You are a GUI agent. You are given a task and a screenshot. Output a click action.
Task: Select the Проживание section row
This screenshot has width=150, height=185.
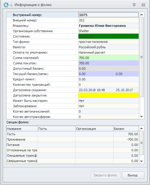click(72, 139)
